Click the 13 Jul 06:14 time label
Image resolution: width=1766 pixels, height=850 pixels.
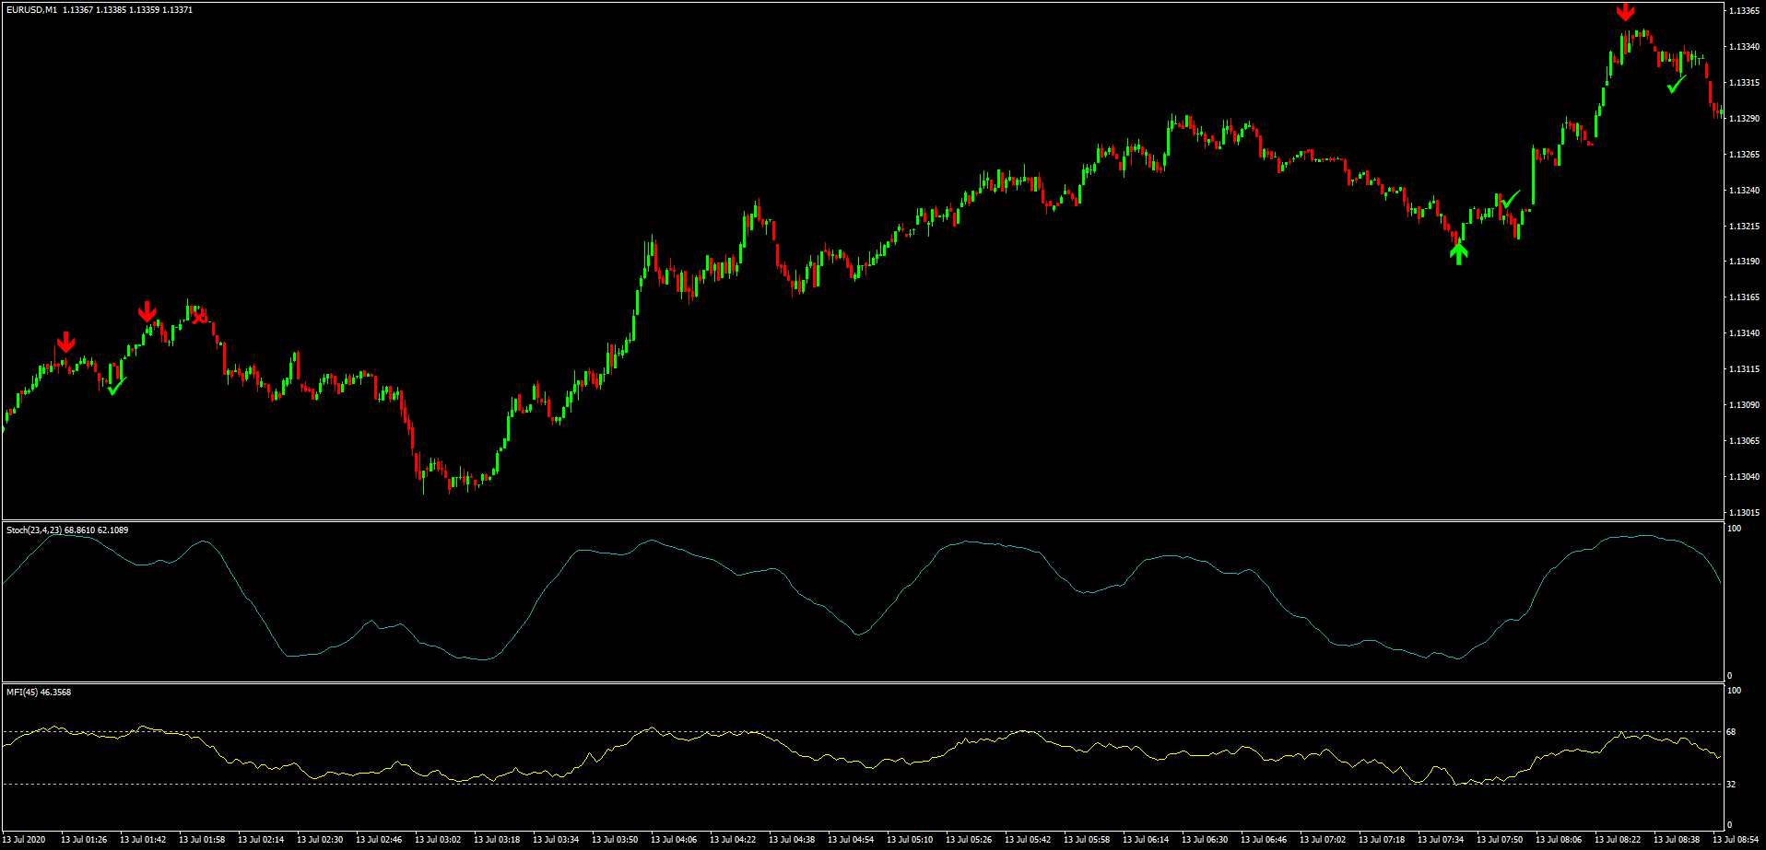click(1146, 840)
